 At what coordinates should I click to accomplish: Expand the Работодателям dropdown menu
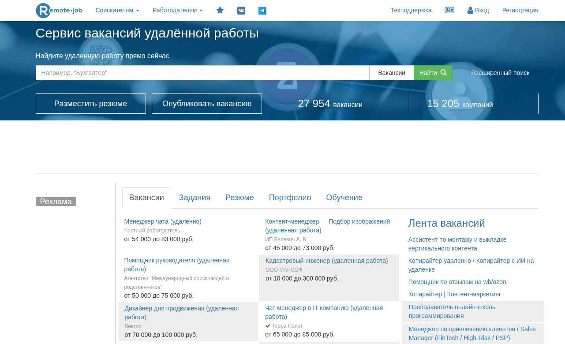click(178, 10)
